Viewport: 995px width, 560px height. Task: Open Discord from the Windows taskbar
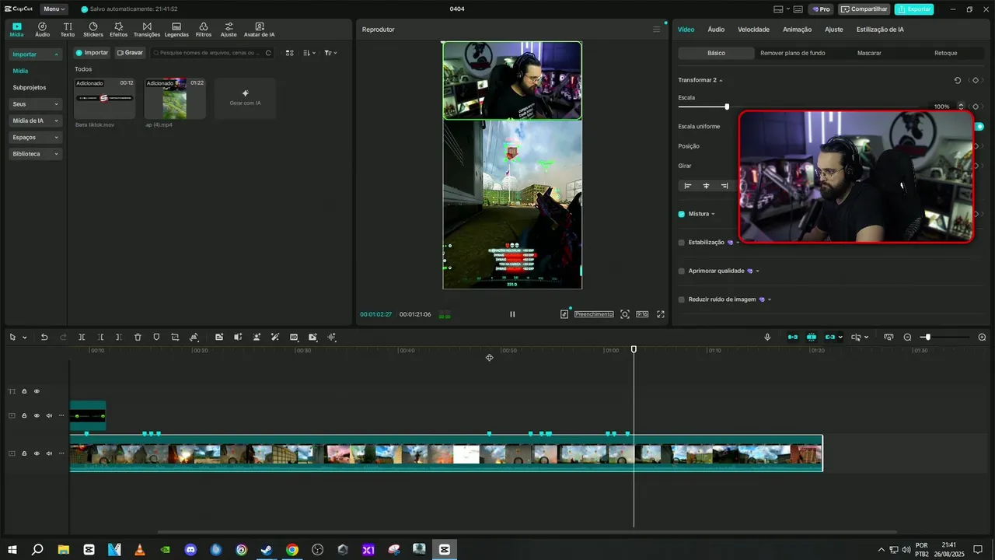(x=190, y=549)
